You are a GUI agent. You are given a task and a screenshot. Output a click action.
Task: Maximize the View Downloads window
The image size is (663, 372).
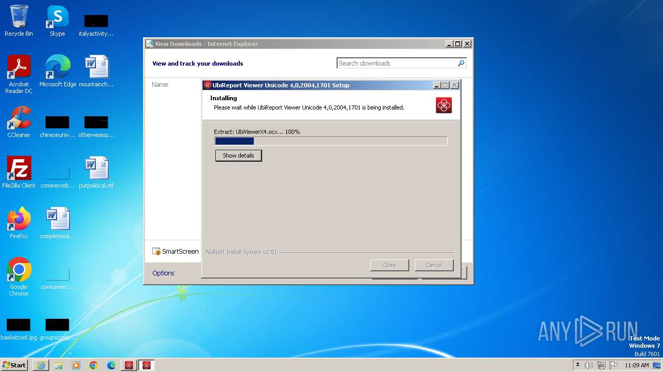(x=458, y=44)
